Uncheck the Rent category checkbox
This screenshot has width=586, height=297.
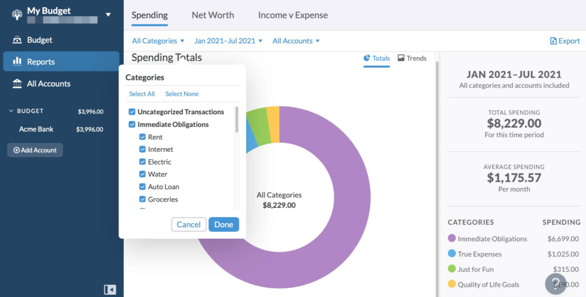point(142,137)
